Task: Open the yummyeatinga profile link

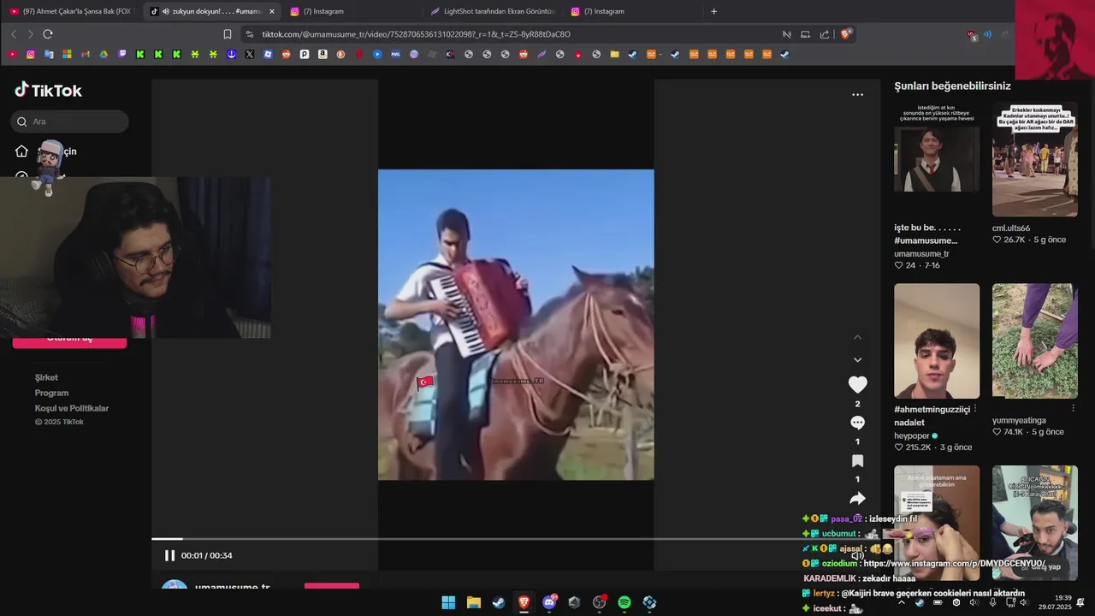Action: coord(1019,420)
